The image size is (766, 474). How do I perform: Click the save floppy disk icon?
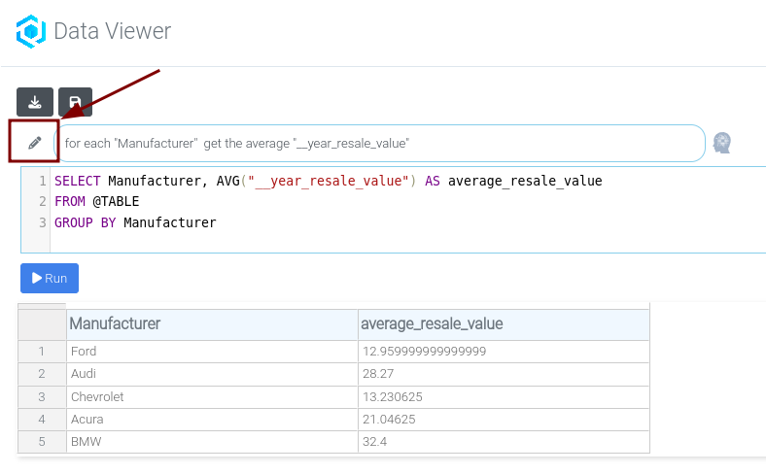(x=75, y=102)
